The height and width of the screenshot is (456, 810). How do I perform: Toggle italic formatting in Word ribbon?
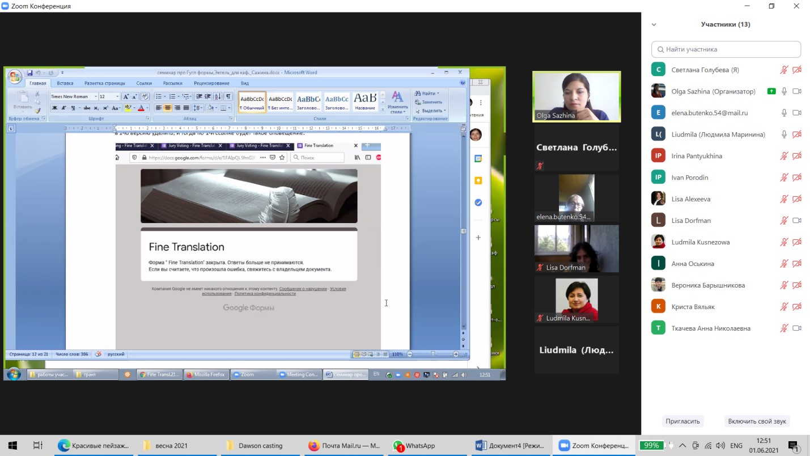pyautogui.click(x=63, y=108)
